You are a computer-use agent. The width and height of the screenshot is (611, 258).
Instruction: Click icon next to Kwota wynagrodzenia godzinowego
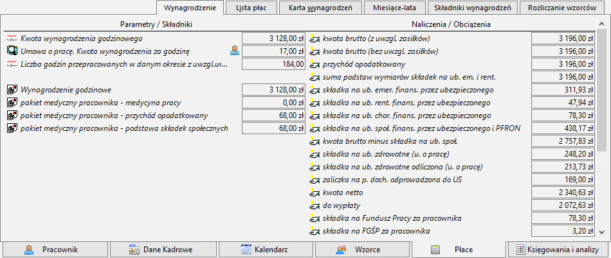(x=11, y=38)
